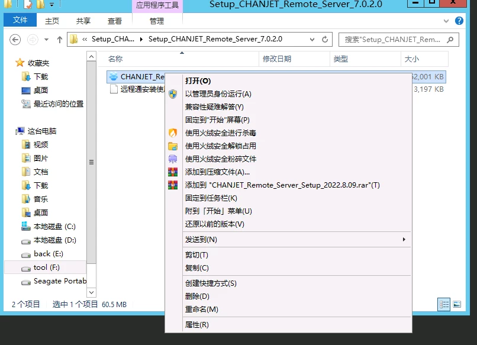Open the quick access toolbar dropdown
This screenshot has height=345, width=477.
51,4
